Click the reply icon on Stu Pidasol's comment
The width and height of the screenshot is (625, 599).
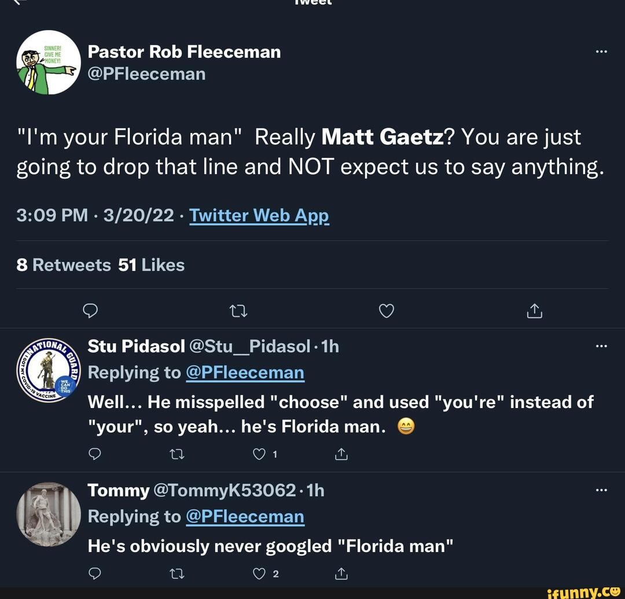pos(94,454)
